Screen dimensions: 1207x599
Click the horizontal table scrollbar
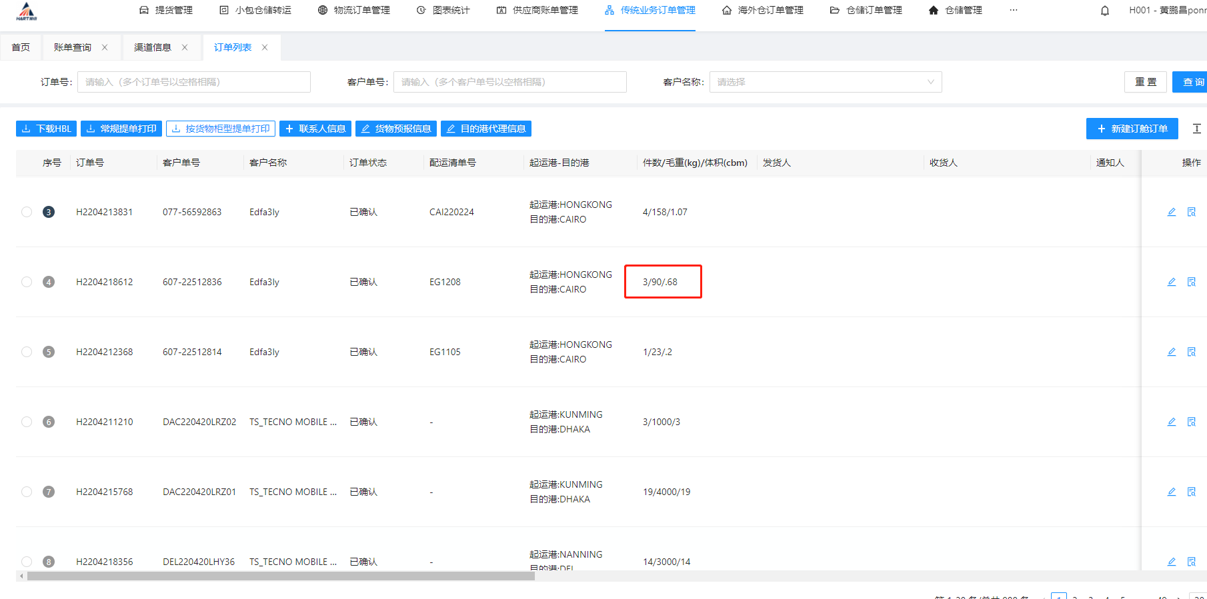click(x=280, y=576)
